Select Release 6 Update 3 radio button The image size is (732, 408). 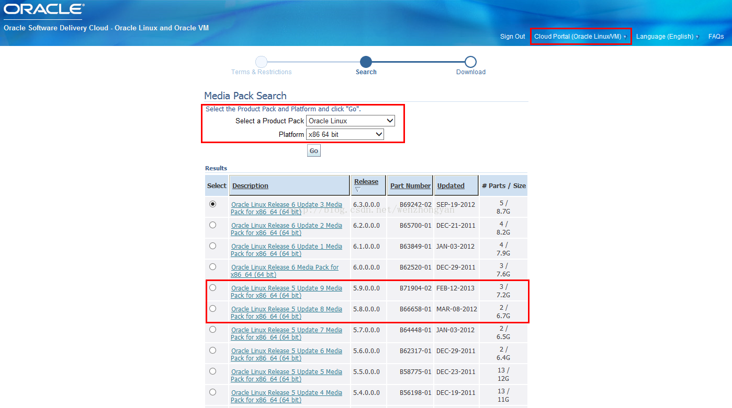pos(212,204)
